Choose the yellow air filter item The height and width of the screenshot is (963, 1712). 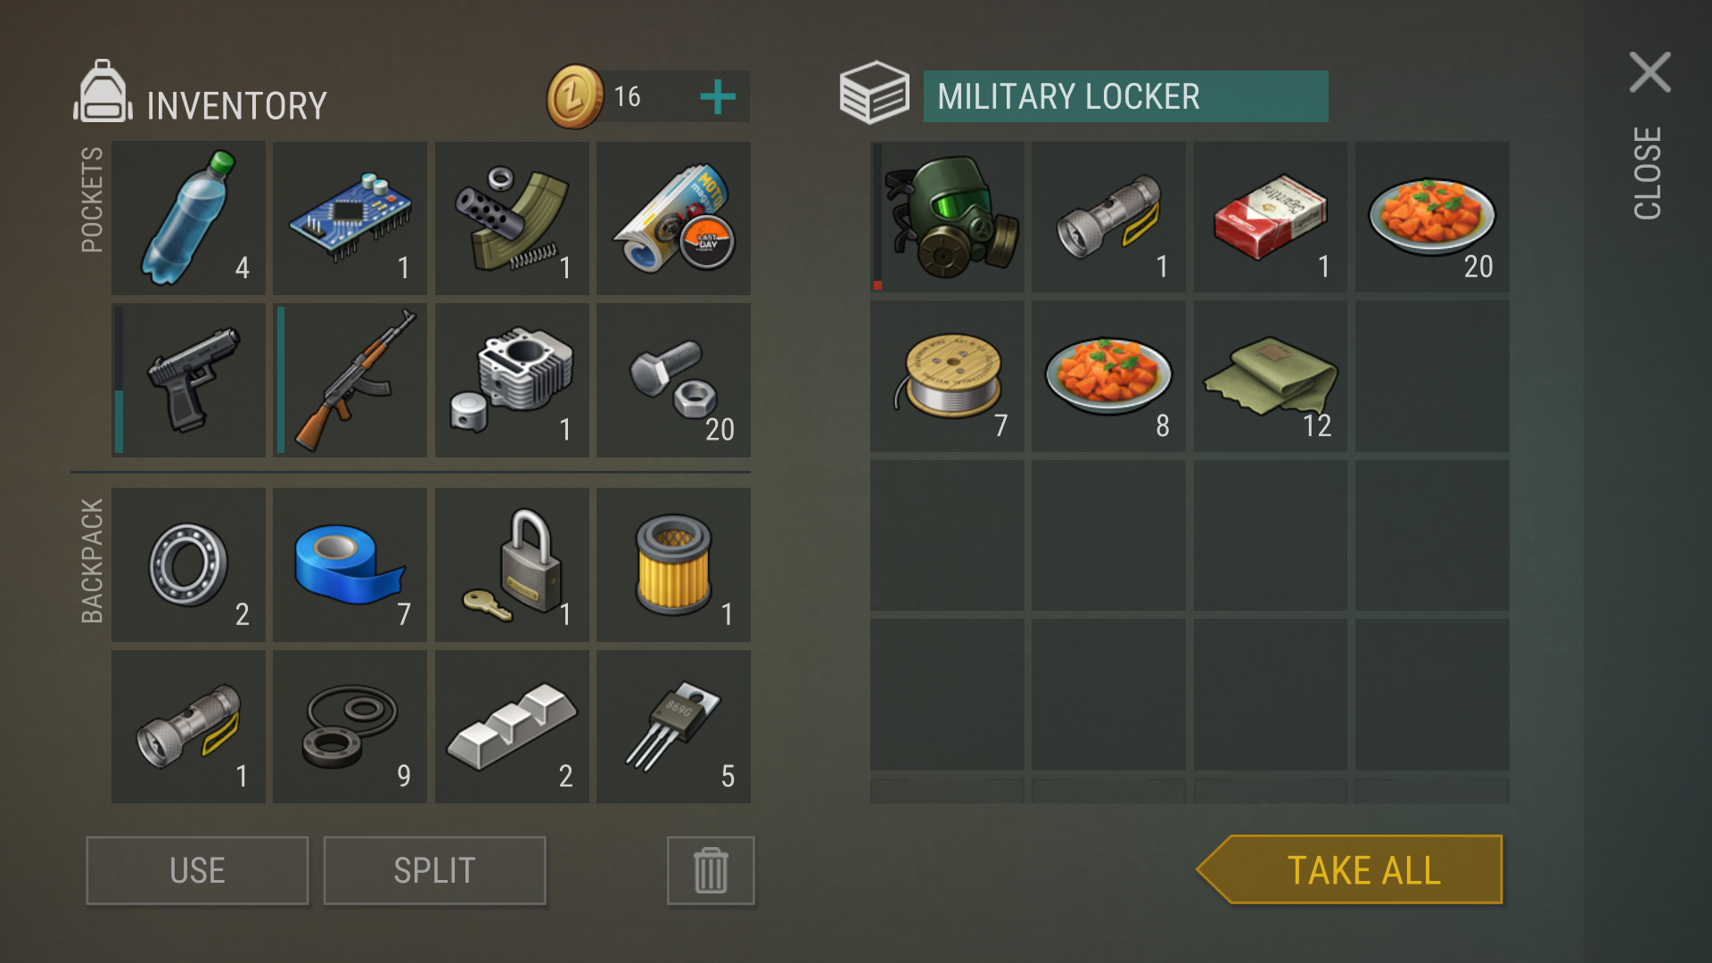tap(673, 564)
